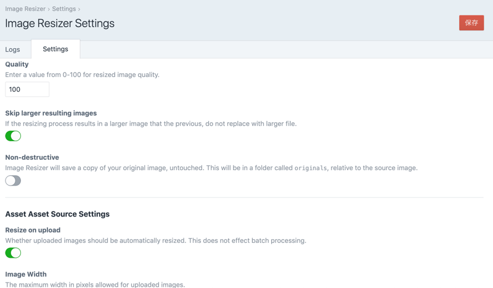Click the Skip larger resulting images label

coord(51,113)
